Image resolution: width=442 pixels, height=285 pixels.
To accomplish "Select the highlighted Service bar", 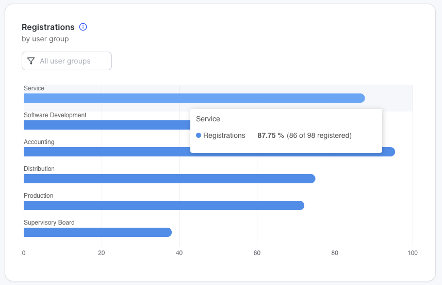I will 194,98.
